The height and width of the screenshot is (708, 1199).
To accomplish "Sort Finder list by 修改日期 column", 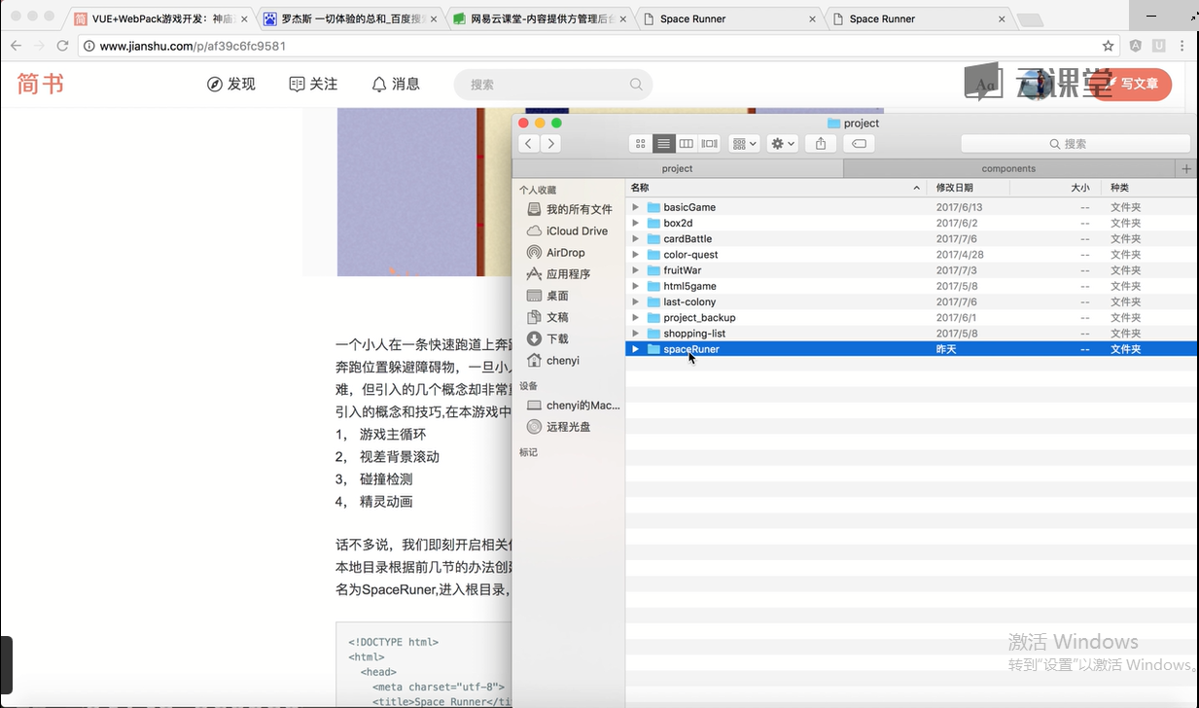I will tap(969, 188).
